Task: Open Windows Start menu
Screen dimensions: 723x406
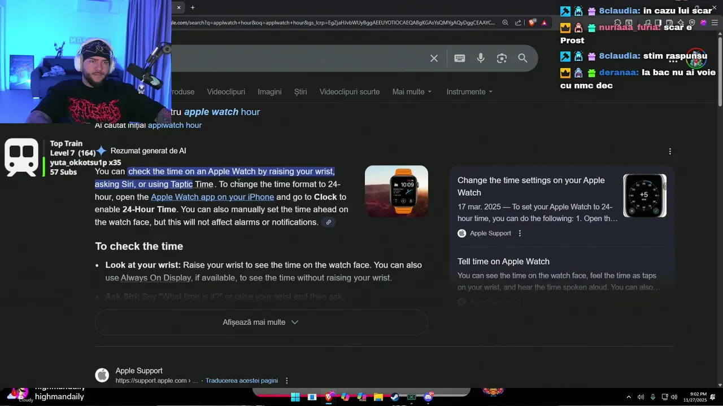Action: 295,397
